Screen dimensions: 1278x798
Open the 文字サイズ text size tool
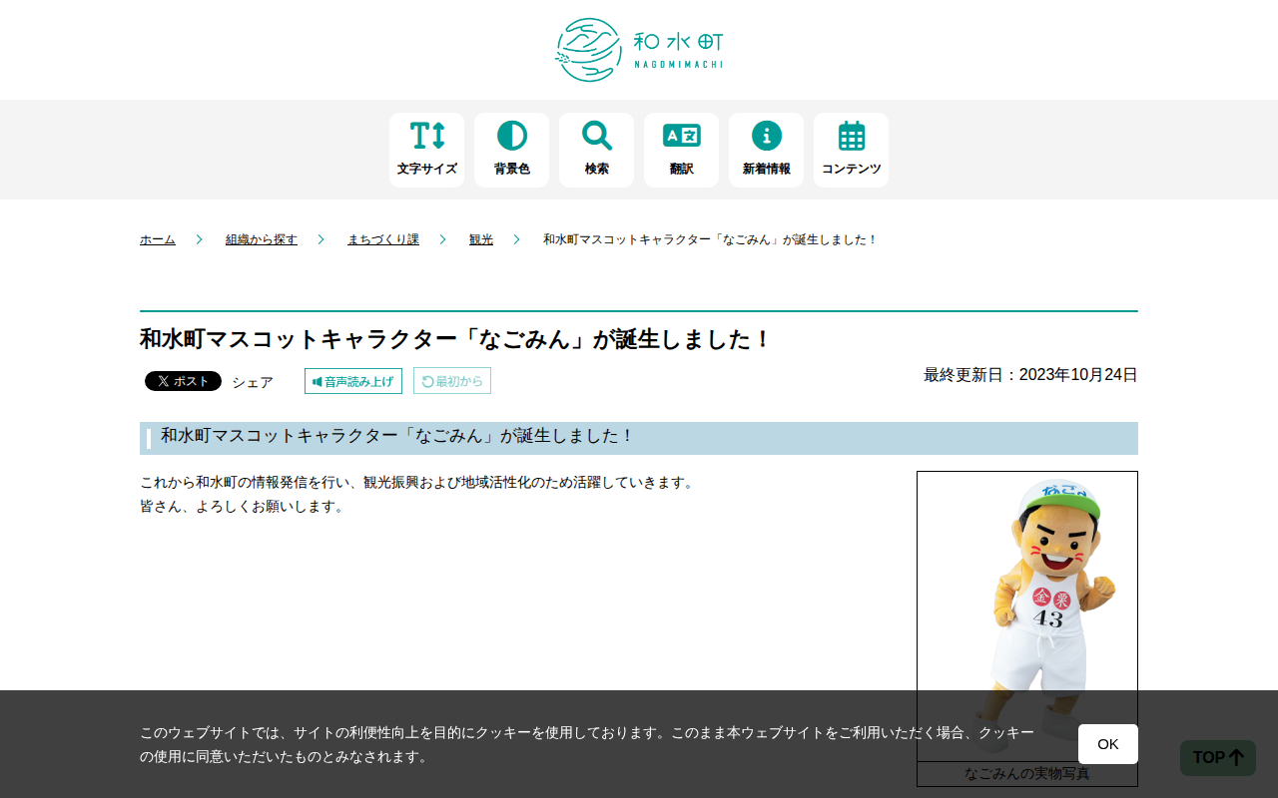tap(426, 150)
